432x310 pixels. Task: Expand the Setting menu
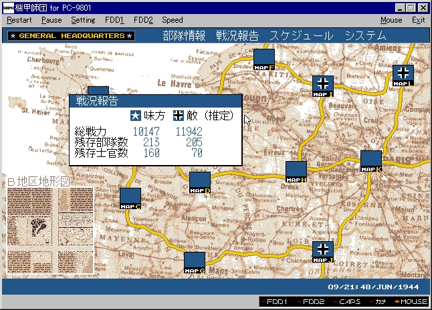point(83,20)
